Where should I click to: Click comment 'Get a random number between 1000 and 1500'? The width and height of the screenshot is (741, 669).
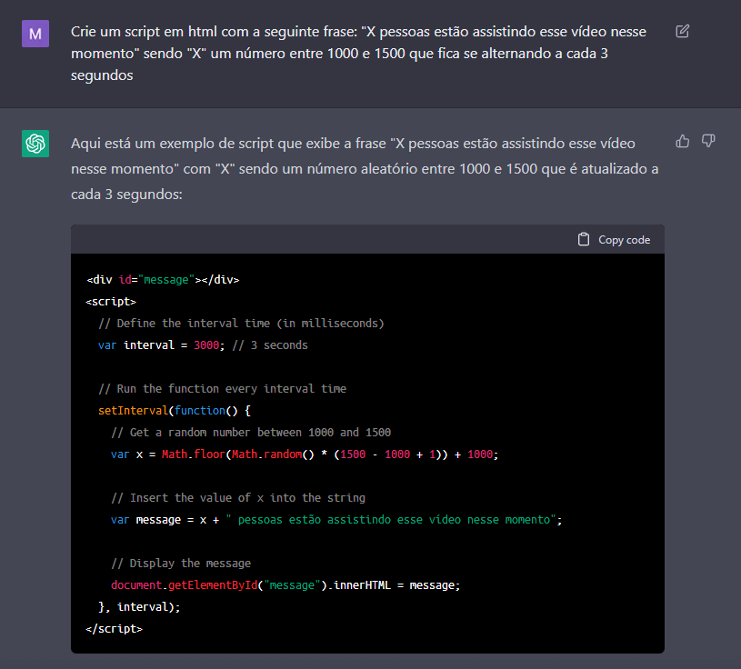251,433
